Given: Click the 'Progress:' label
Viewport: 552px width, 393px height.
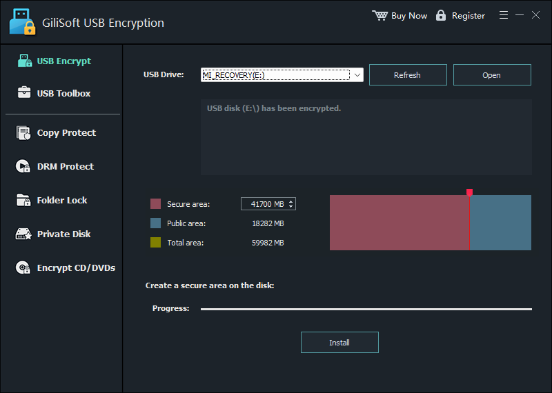Looking at the screenshot, I should coord(170,308).
